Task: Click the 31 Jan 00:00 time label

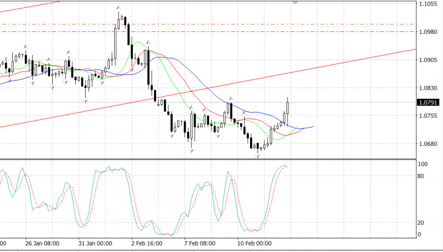Action: click(96, 243)
